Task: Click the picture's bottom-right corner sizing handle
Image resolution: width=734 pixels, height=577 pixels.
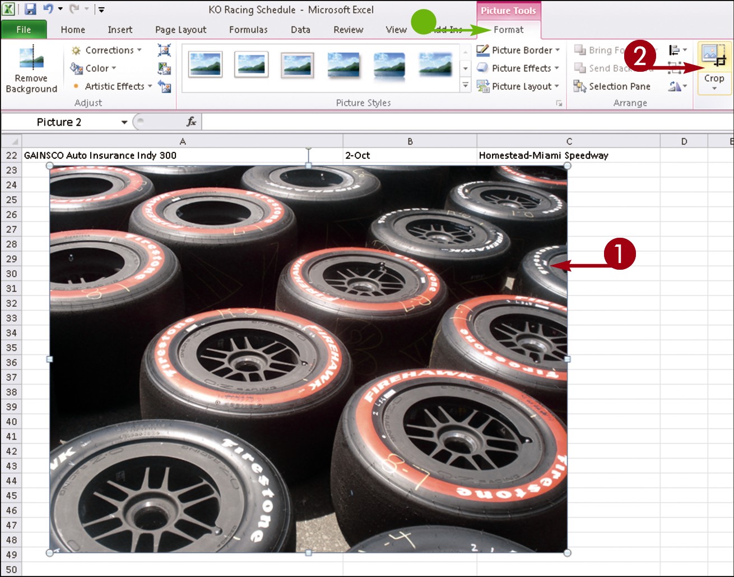Action: point(567,552)
